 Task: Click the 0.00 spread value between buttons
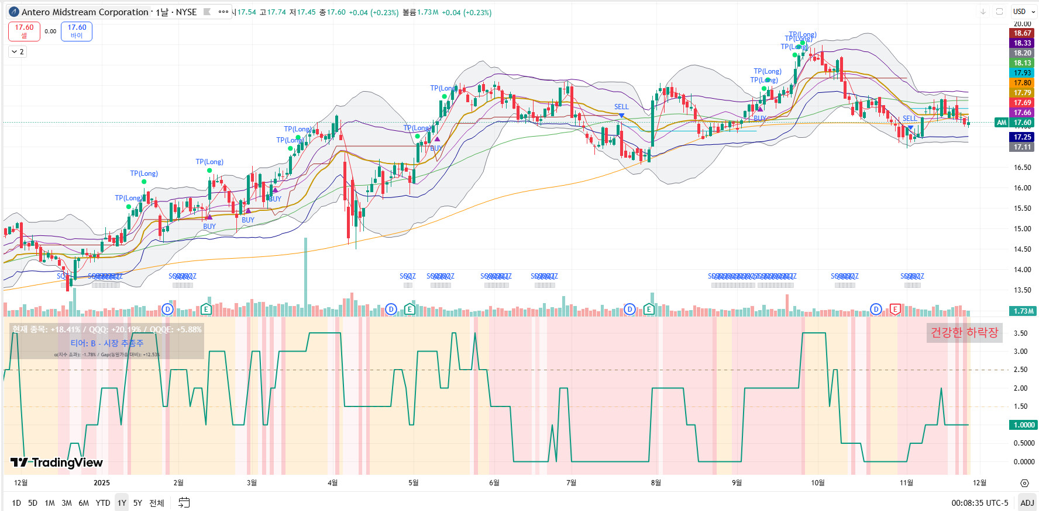[50, 32]
